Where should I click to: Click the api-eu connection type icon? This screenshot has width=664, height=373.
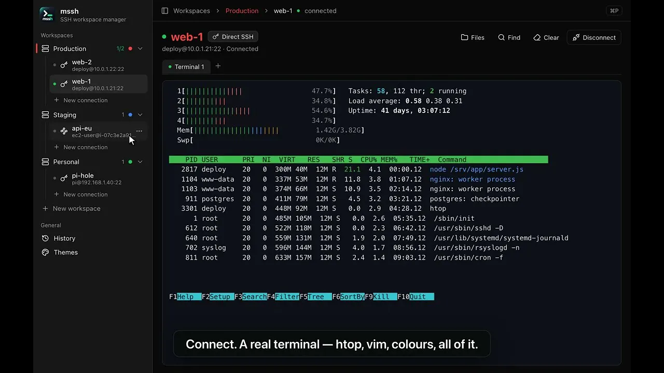[x=64, y=132]
